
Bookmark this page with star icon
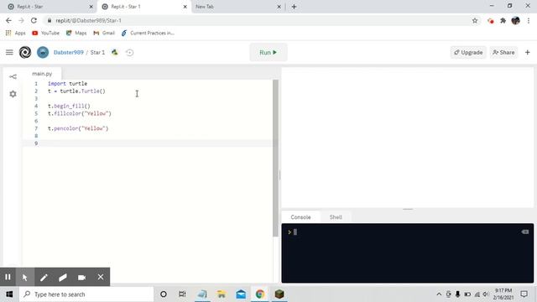[475, 20]
